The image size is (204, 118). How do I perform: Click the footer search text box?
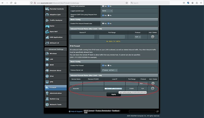tap(142, 111)
